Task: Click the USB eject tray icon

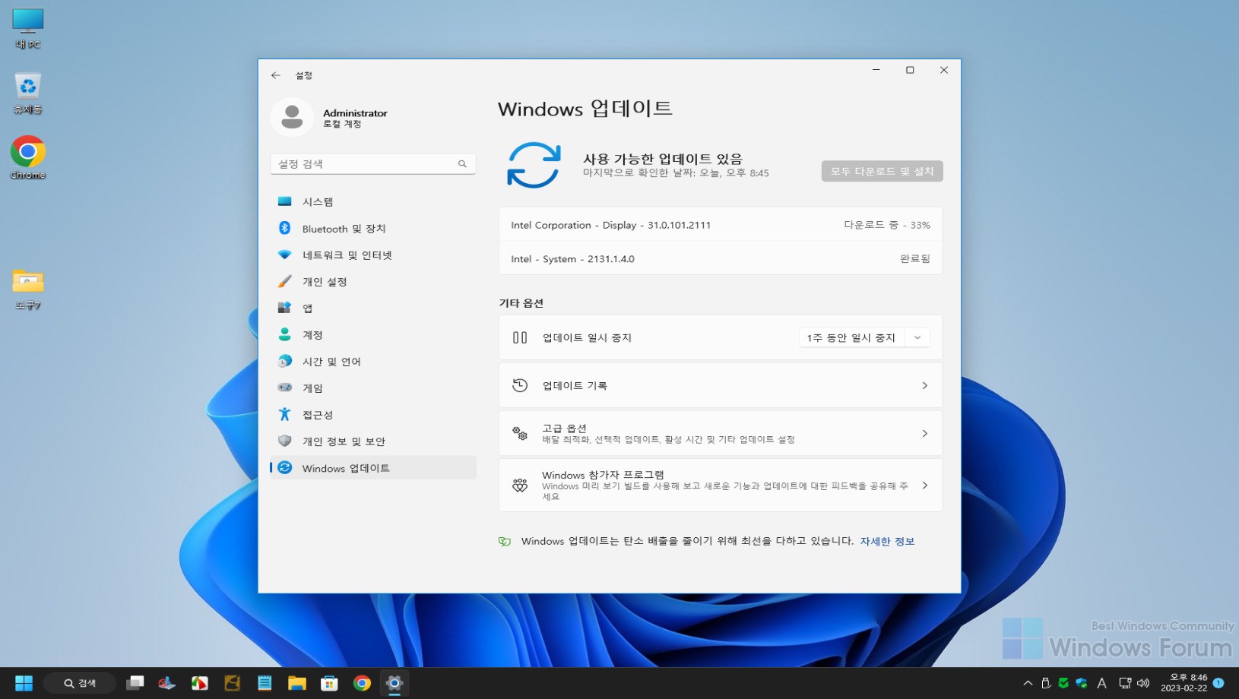Action: (1046, 683)
